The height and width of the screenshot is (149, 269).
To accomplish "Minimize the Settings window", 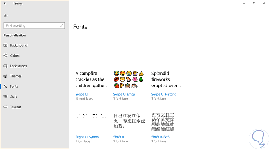I will (244, 3).
